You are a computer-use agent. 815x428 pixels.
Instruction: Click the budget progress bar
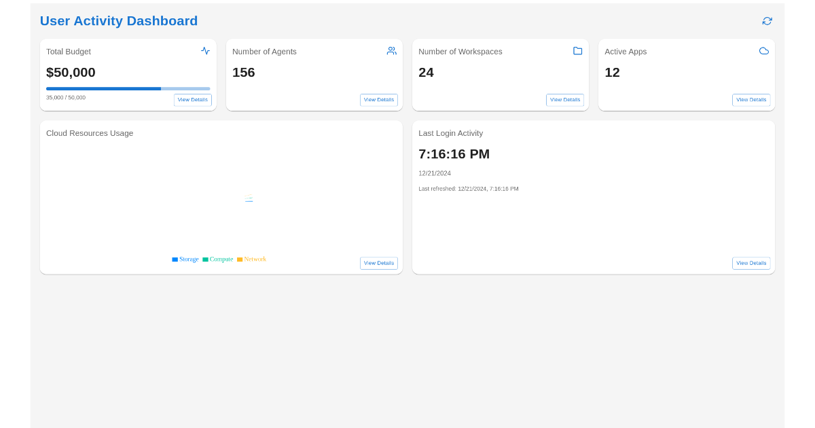pos(128,88)
